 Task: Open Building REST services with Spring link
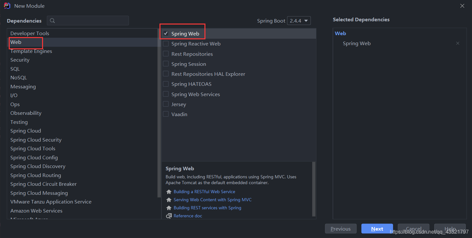(x=207, y=208)
